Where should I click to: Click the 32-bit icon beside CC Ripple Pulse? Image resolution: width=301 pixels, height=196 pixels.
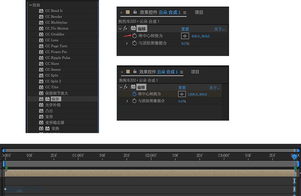(x=41, y=58)
